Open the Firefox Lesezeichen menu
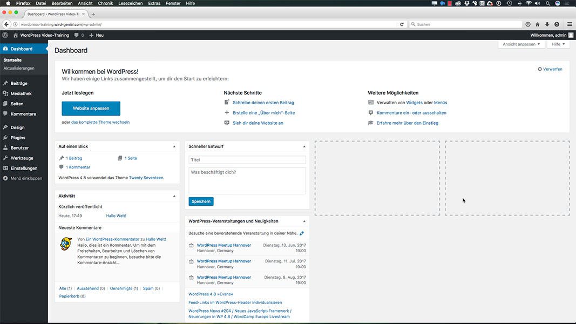The image size is (576, 324). pos(131,3)
